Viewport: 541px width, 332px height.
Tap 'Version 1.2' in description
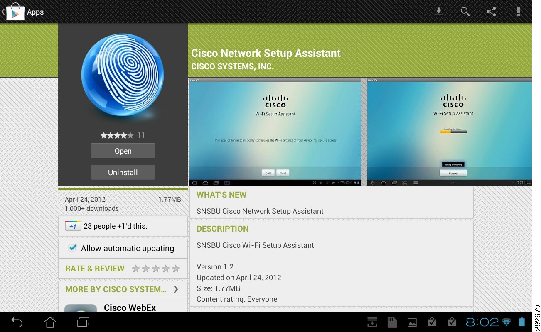(x=215, y=267)
